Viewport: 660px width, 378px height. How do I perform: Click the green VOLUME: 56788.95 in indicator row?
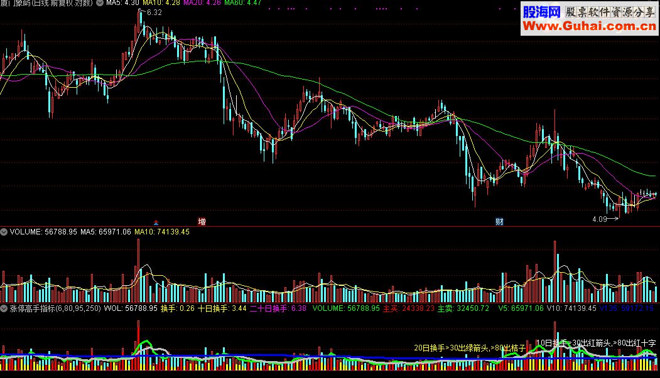pyautogui.click(x=346, y=308)
